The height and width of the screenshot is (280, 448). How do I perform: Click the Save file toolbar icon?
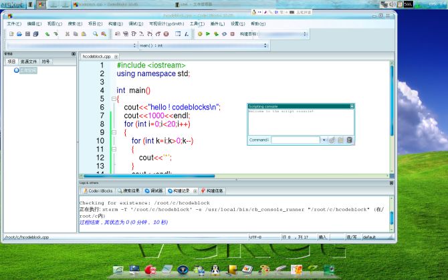[x=27, y=34]
